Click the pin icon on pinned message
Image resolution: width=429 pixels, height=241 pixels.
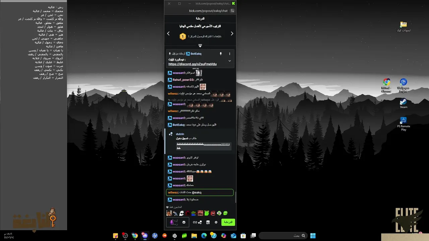click(x=221, y=54)
